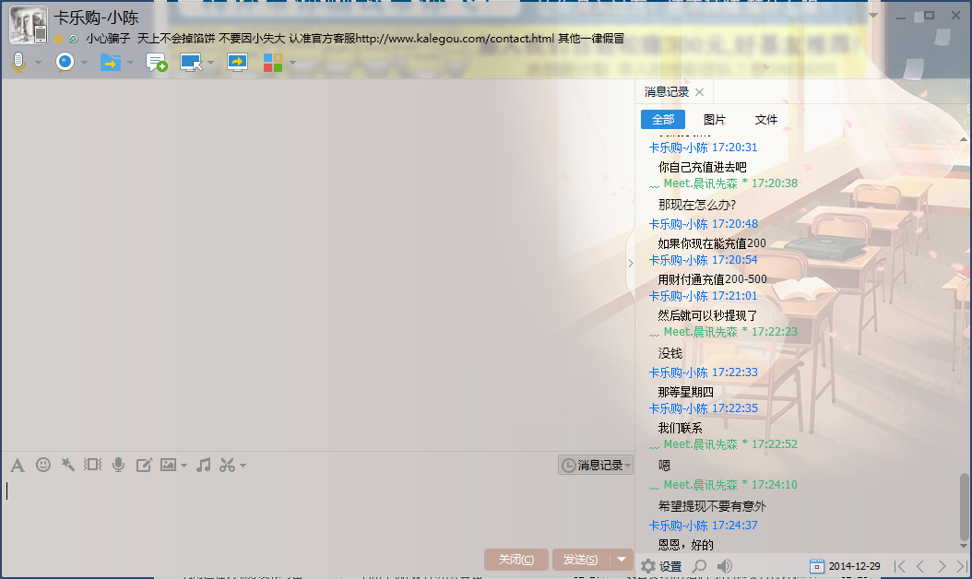Image resolution: width=972 pixels, height=579 pixels.
Task: Open the send options arrow beside 发送
Action: (x=623, y=560)
